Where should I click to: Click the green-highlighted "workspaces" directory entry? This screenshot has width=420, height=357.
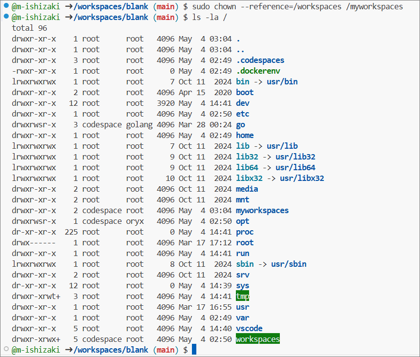pos(257,339)
